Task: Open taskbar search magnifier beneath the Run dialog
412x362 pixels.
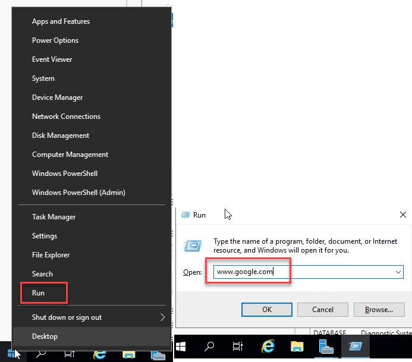Action: [x=209, y=347]
